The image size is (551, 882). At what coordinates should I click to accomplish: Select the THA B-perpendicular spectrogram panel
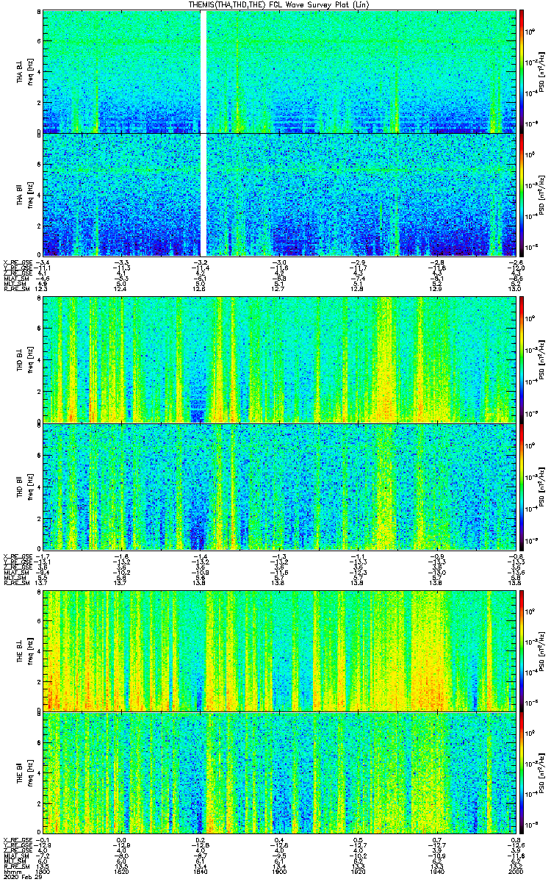278,71
